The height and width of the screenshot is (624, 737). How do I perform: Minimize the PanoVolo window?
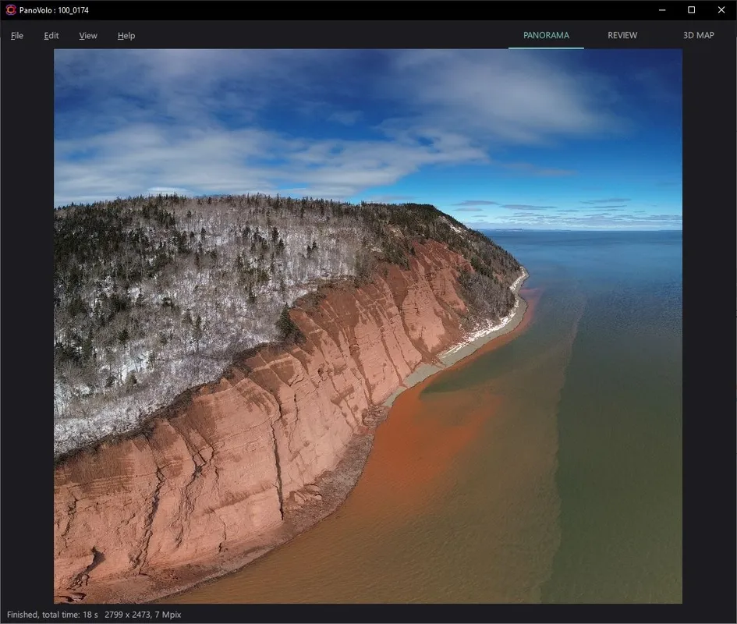click(x=661, y=10)
